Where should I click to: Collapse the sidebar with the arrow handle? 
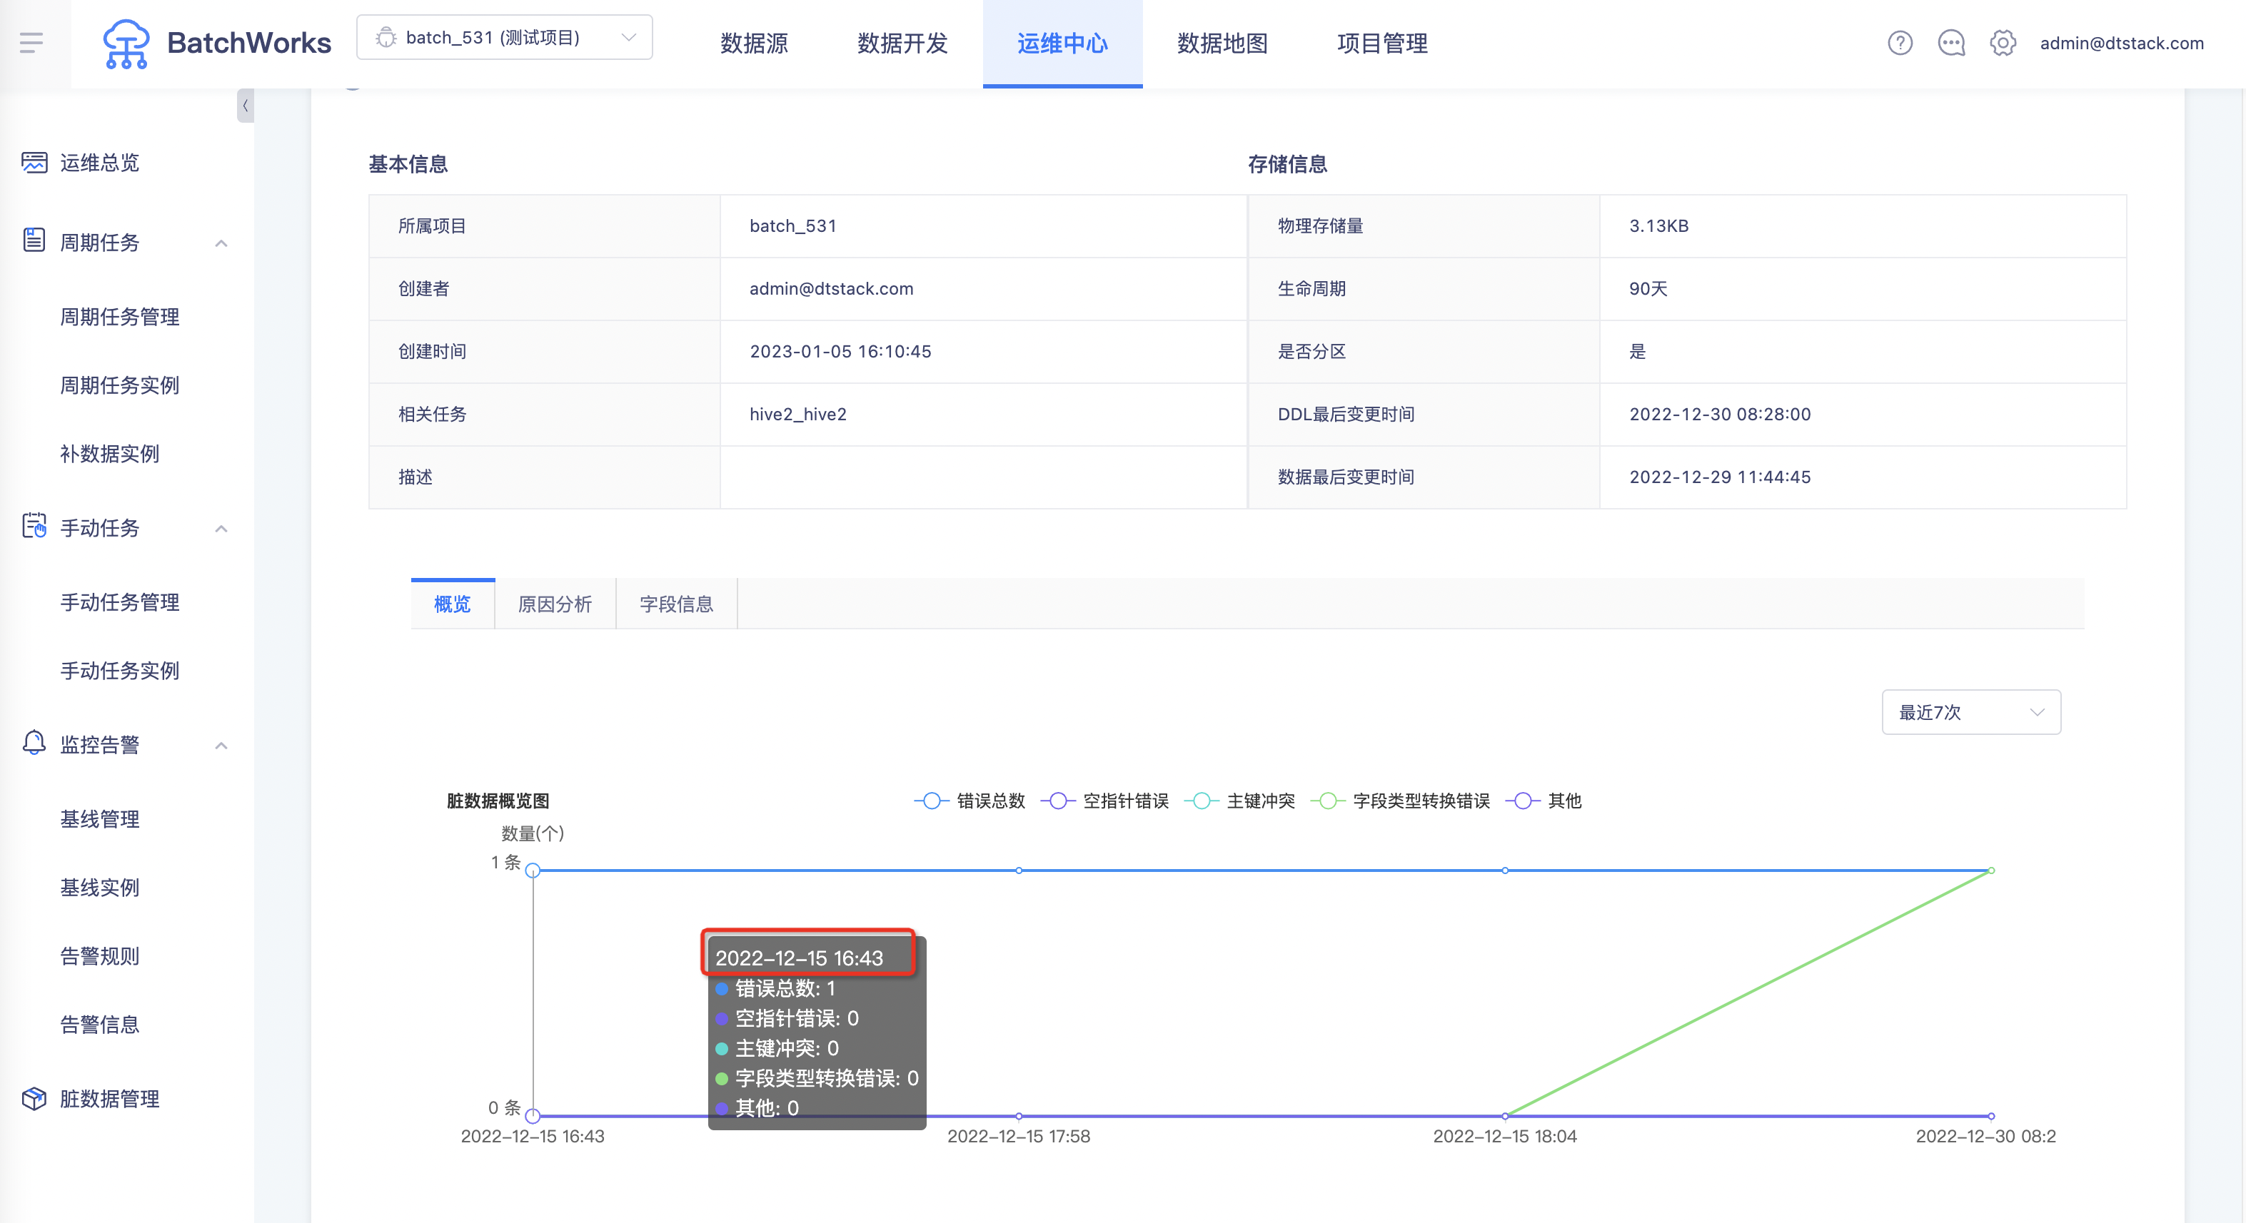pyautogui.click(x=245, y=106)
